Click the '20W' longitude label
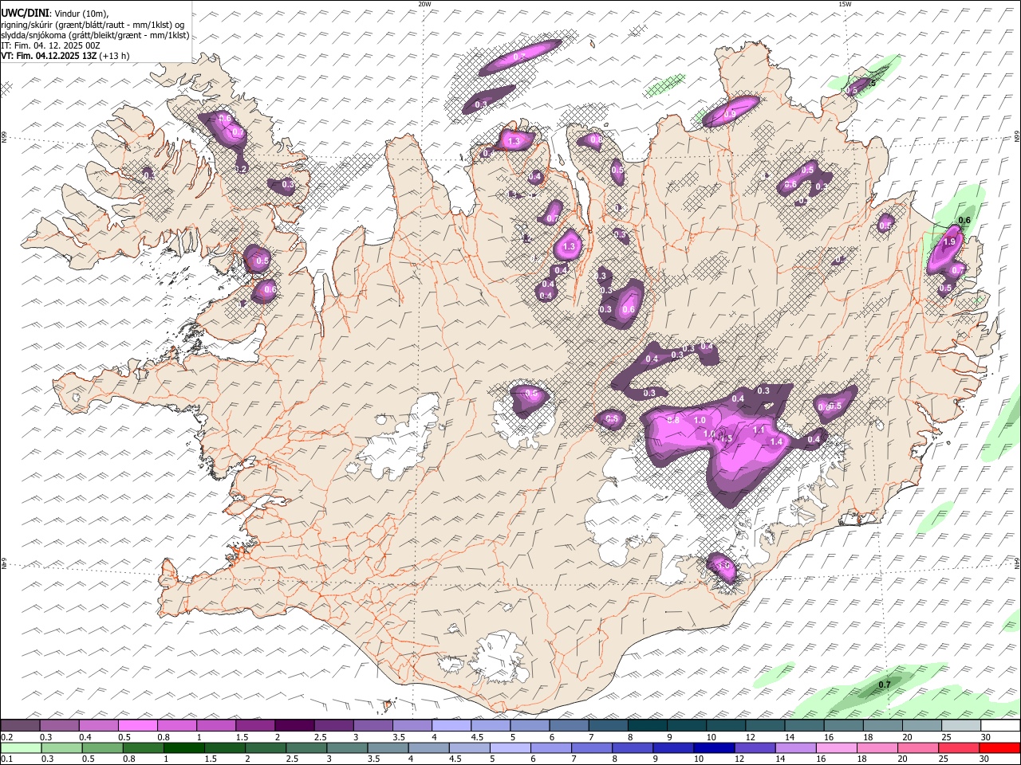This screenshot has width=1021, height=765. (x=424, y=4)
